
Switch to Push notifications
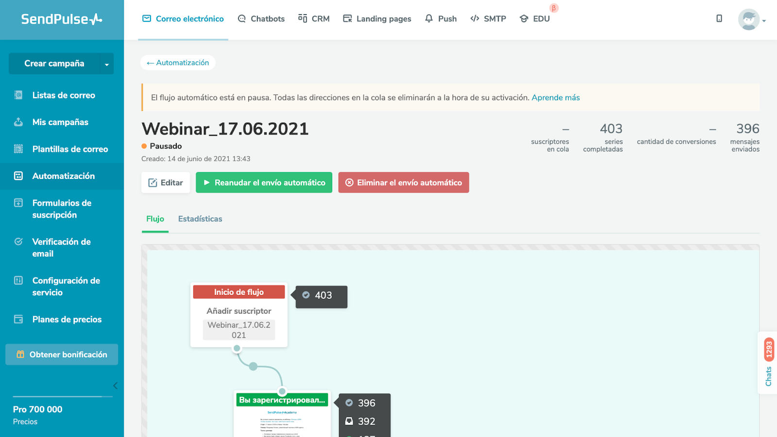(x=440, y=19)
